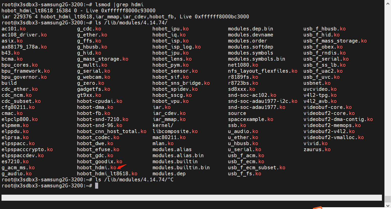Viewport: 391px width, 209px height.
Task: Click modules.dep.bin file name
Action: pyautogui.click(x=250, y=29)
